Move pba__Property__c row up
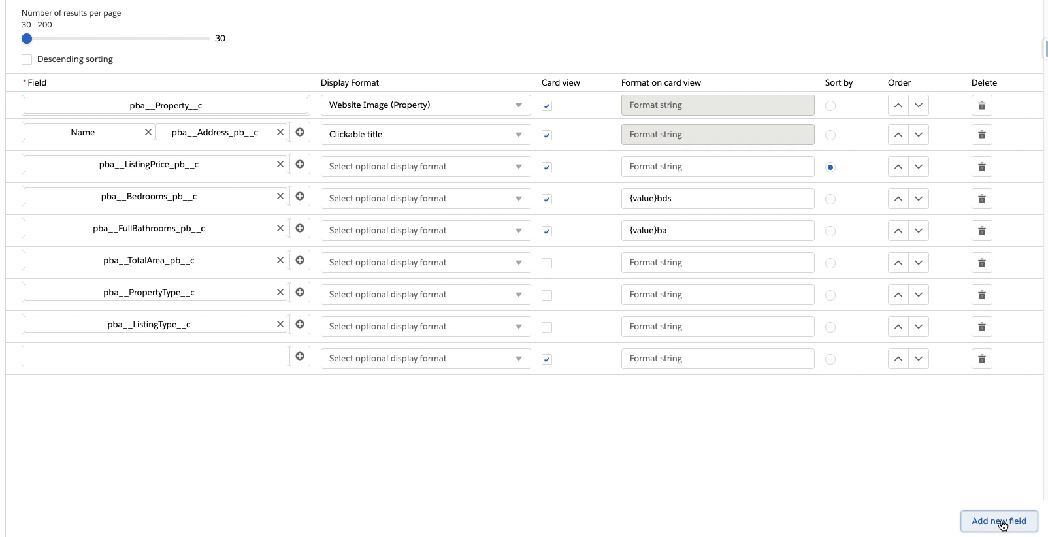Screen dimensions: 1048x537 (898, 105)
